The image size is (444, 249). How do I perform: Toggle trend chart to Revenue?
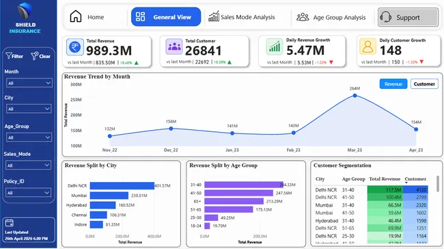[x=393, y=84]
